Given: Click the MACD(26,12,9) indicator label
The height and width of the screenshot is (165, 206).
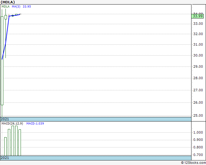Looking at the screenshot, I should pos(12,124).
